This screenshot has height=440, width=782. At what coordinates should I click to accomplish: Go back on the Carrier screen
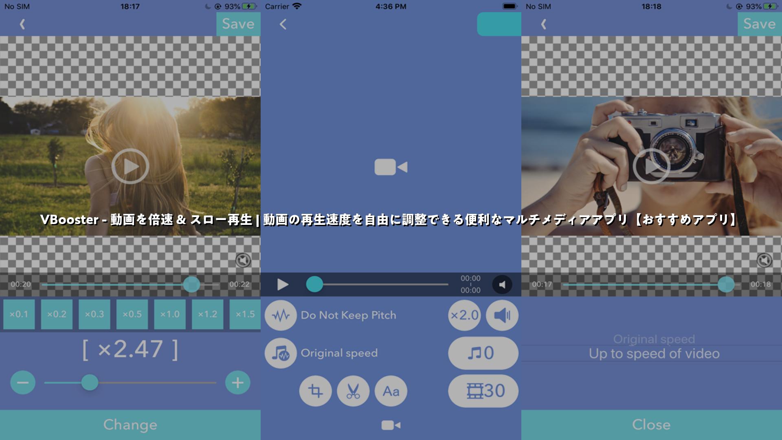[x=283, y=24]
